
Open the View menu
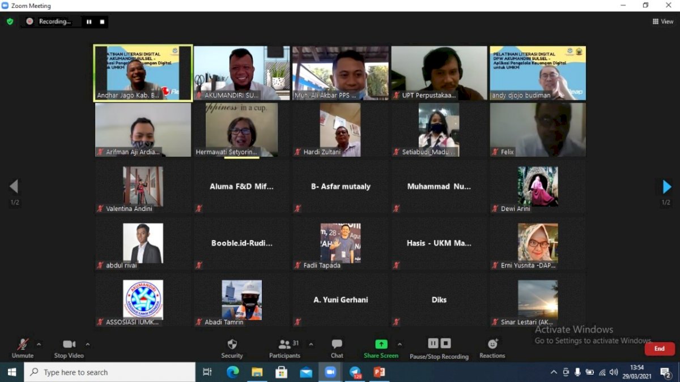point(662,22)
